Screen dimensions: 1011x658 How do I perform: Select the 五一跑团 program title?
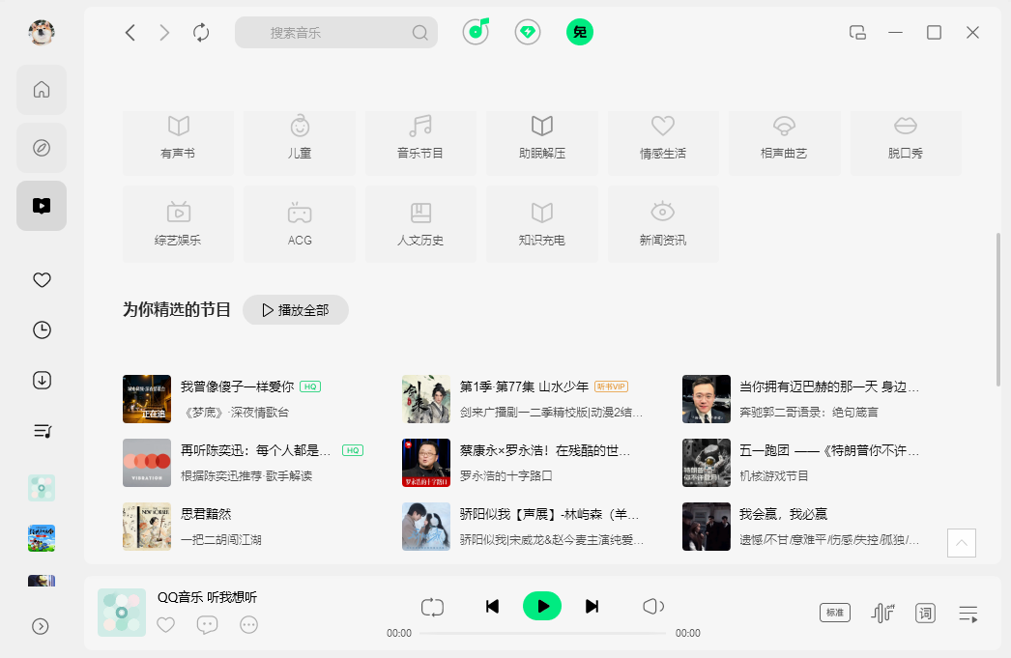point(829,450)
